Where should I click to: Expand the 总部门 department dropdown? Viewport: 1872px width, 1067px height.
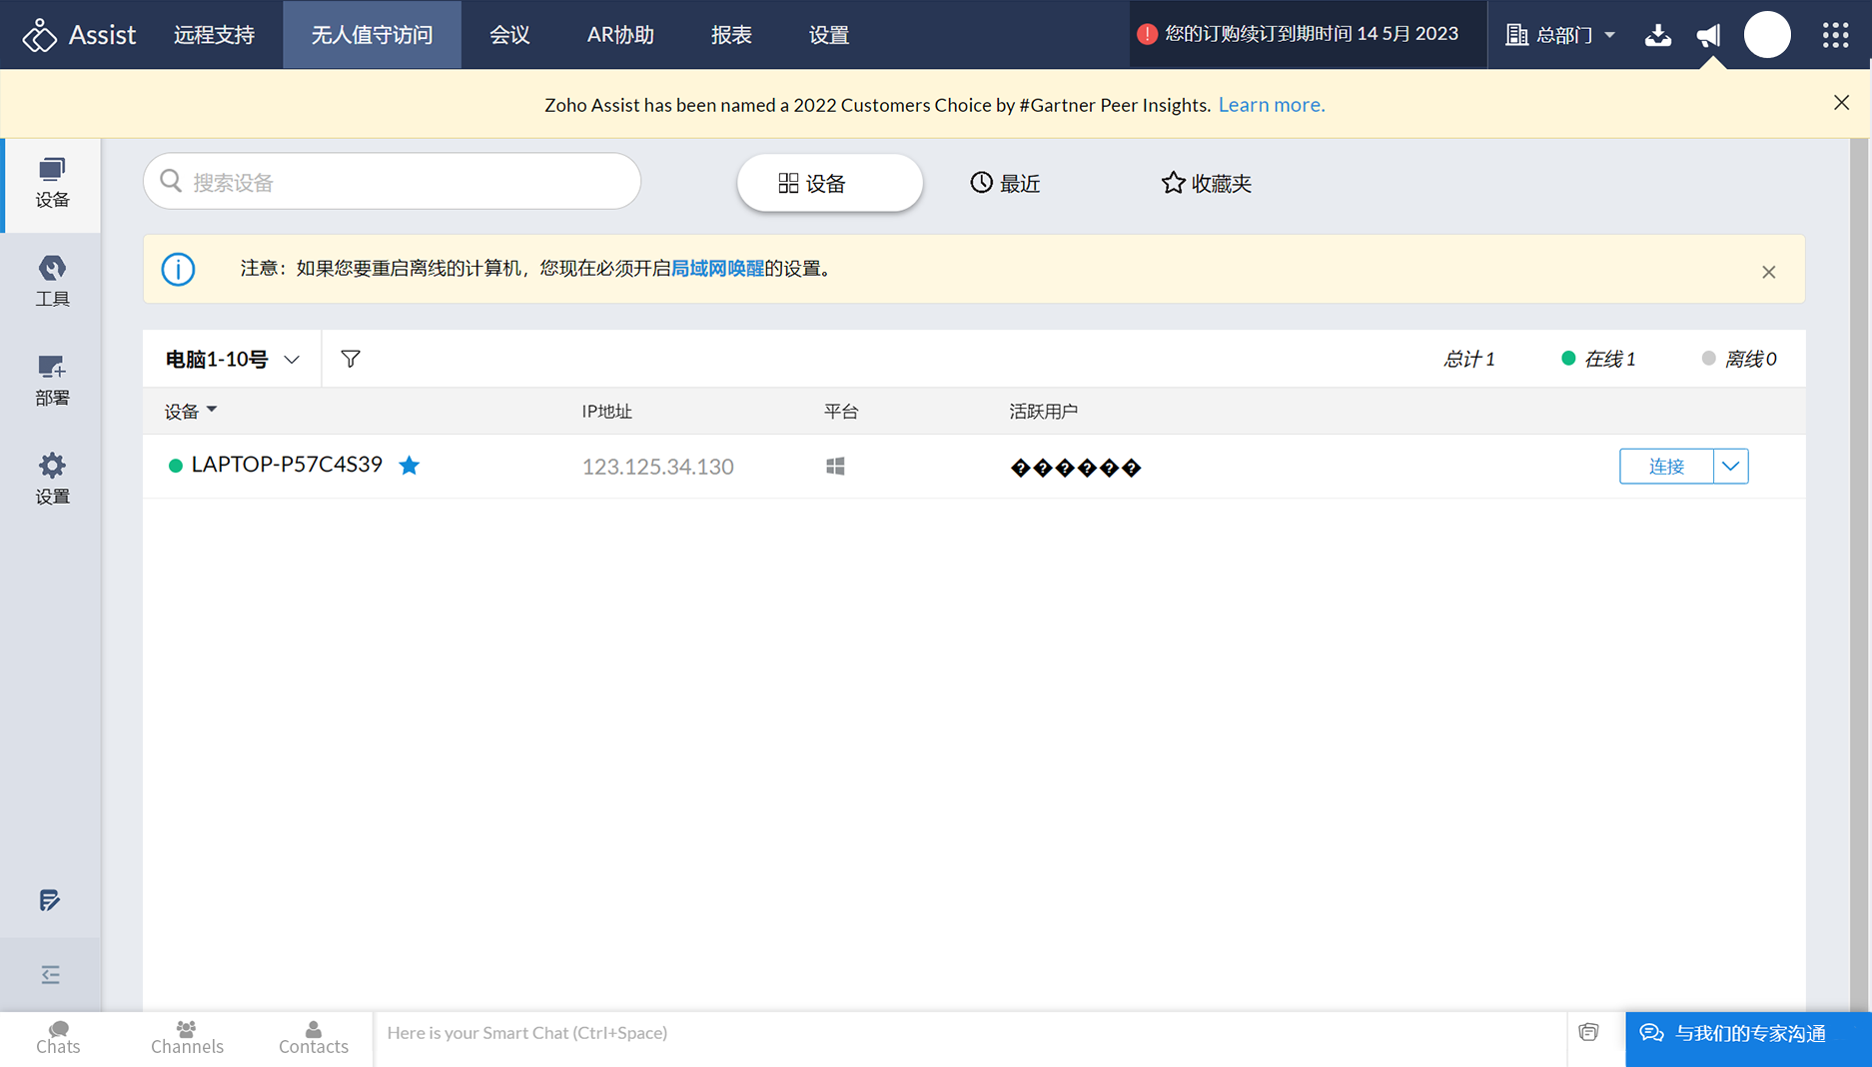tap(1560, 35)
